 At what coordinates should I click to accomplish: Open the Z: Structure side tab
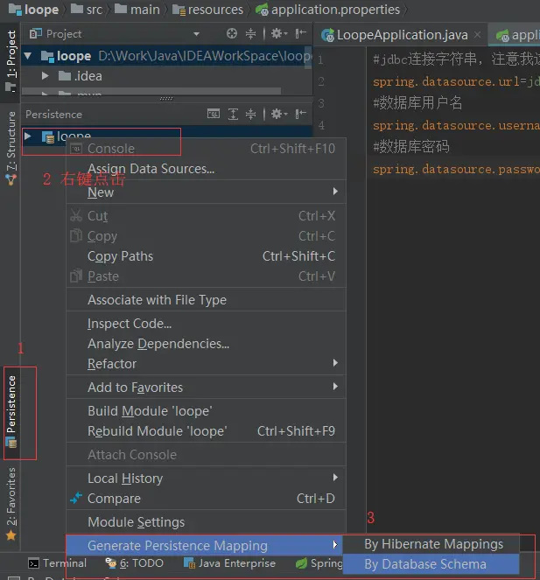click(x=11, y=147)
